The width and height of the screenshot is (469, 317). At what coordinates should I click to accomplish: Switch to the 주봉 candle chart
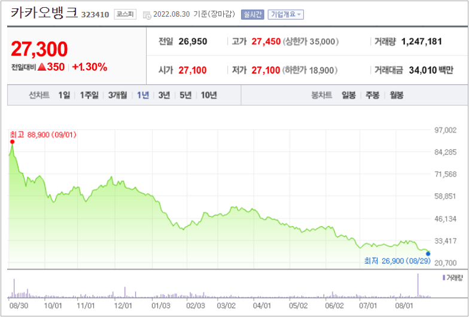[372, 95]
